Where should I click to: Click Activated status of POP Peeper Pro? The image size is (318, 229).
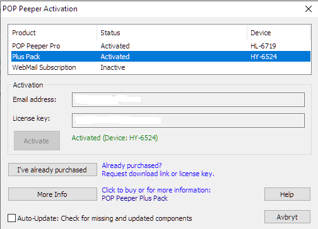coord(115,46)
